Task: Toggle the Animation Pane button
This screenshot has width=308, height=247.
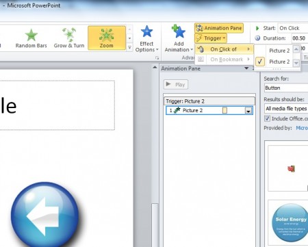Action: (219, 28)
